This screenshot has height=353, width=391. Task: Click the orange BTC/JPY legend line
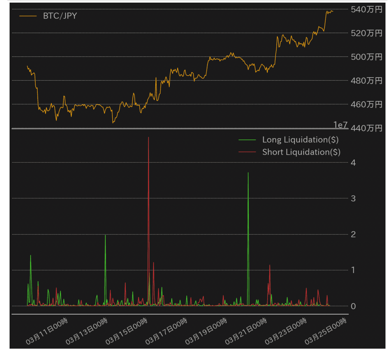tap(28, 16)
